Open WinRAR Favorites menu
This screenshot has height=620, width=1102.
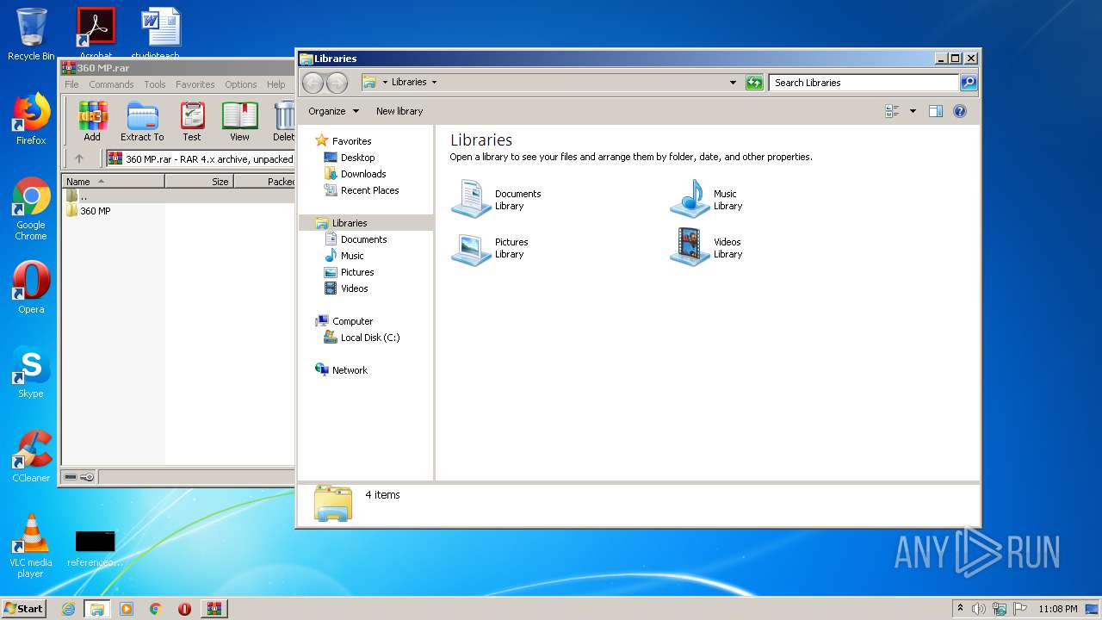pos(195,84)
